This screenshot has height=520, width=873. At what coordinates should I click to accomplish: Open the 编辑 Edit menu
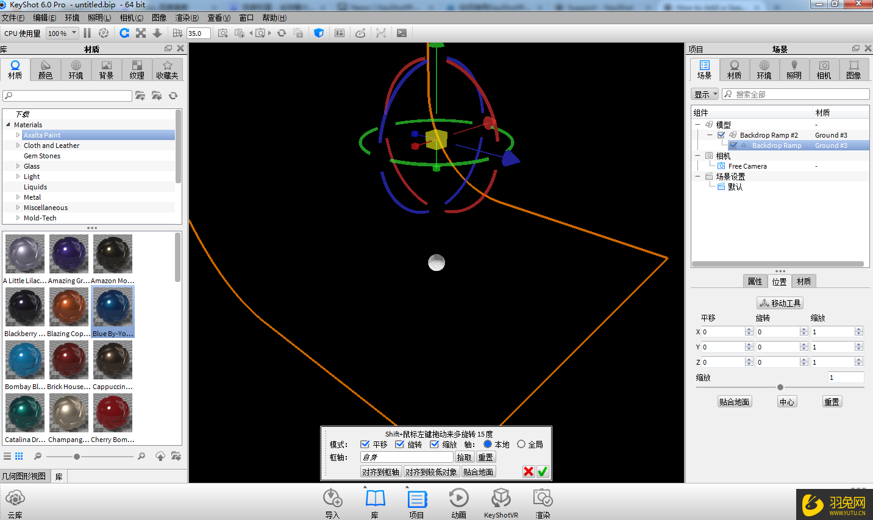point(45,18)
